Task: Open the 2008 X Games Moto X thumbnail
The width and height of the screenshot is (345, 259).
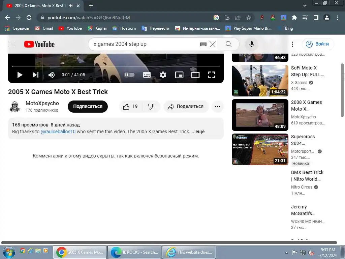Action: click(260, 115)
